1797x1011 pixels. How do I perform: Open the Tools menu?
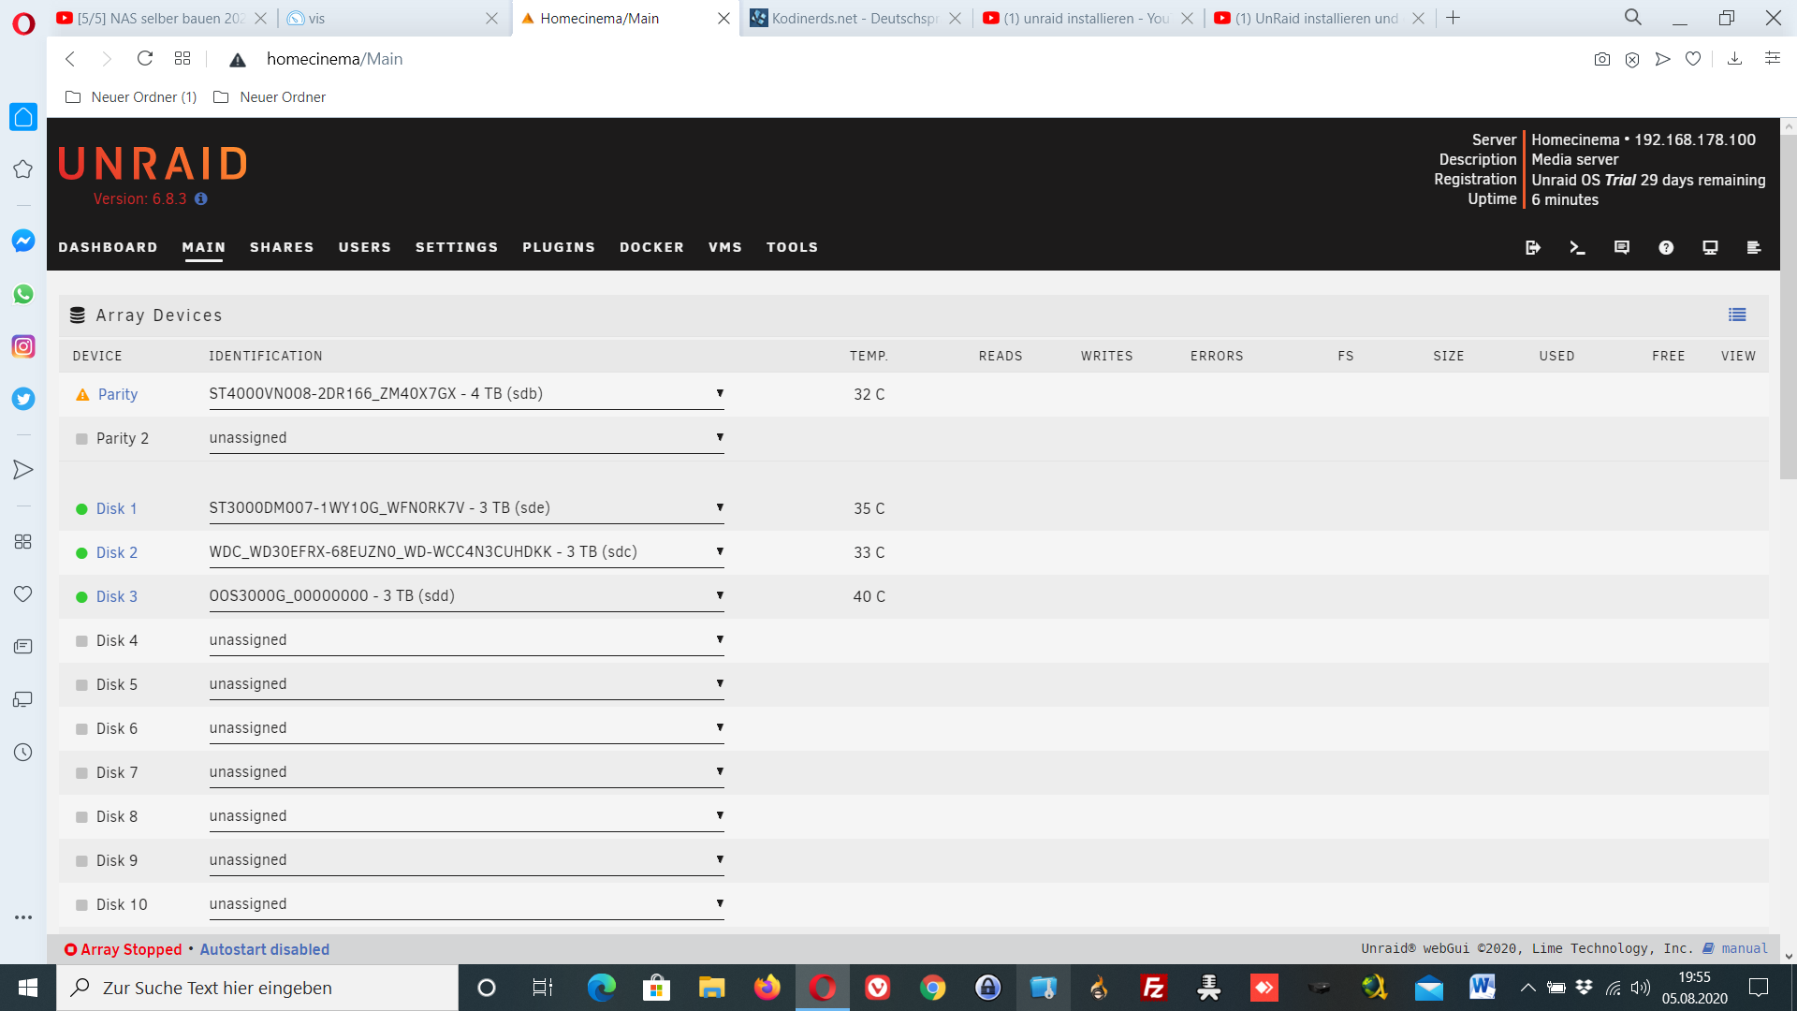pos(793,247)
